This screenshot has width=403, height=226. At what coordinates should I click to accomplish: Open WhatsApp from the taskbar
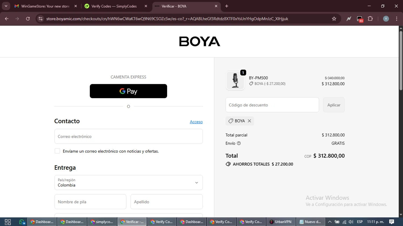point(22,222)
